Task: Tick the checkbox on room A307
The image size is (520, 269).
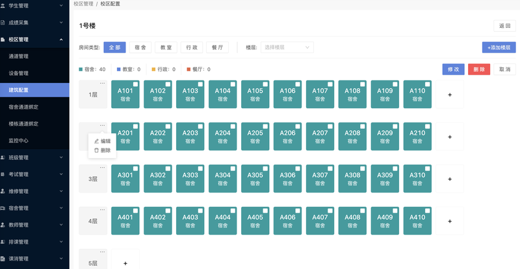Action: (330, 169)
